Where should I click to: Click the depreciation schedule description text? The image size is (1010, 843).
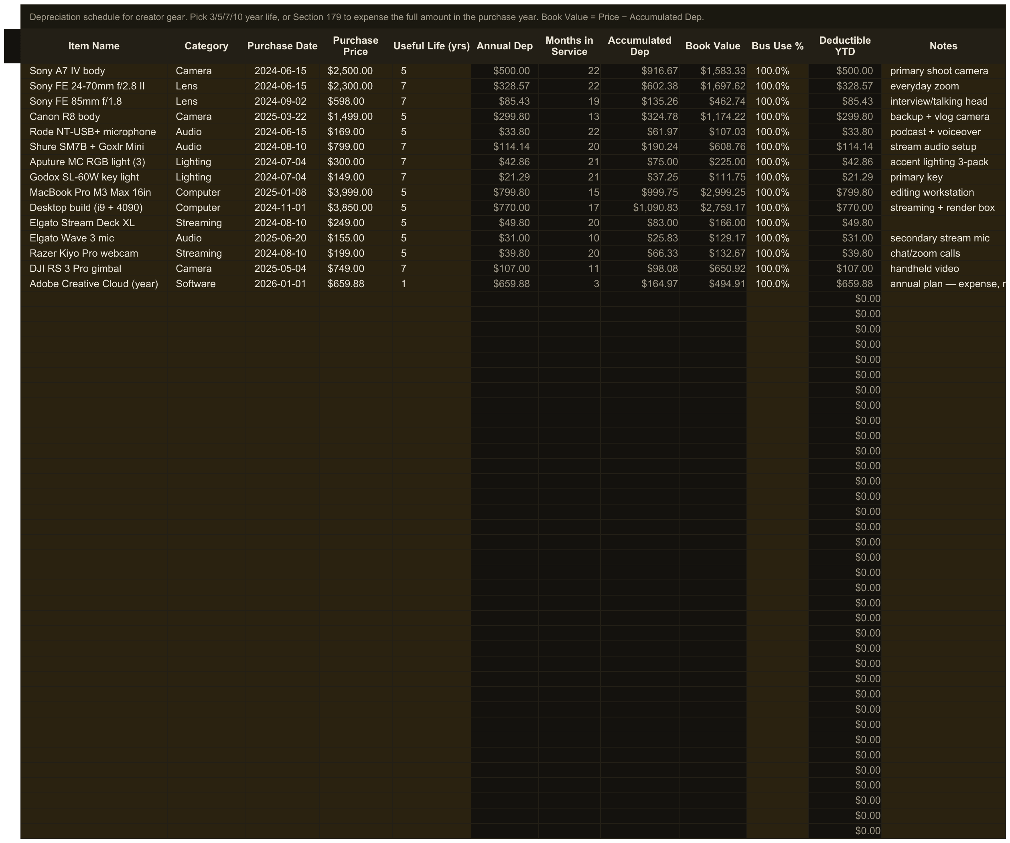pyautogui.click(x=367, y=17)
